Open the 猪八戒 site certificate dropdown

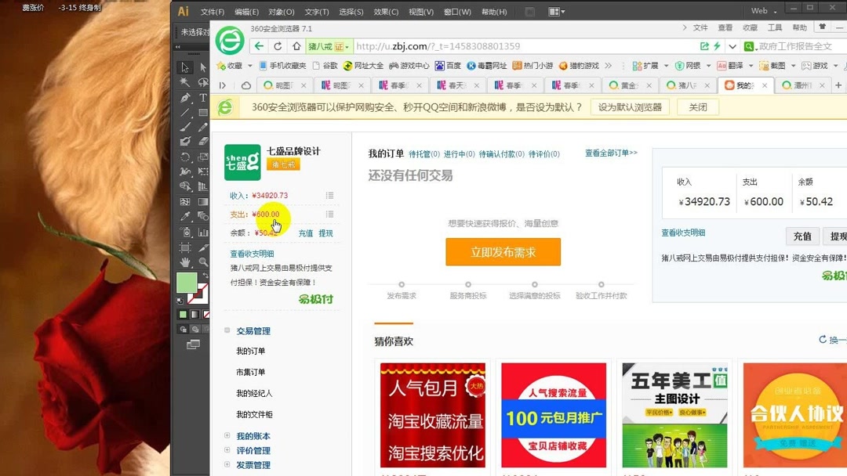[x=348, y=46]
